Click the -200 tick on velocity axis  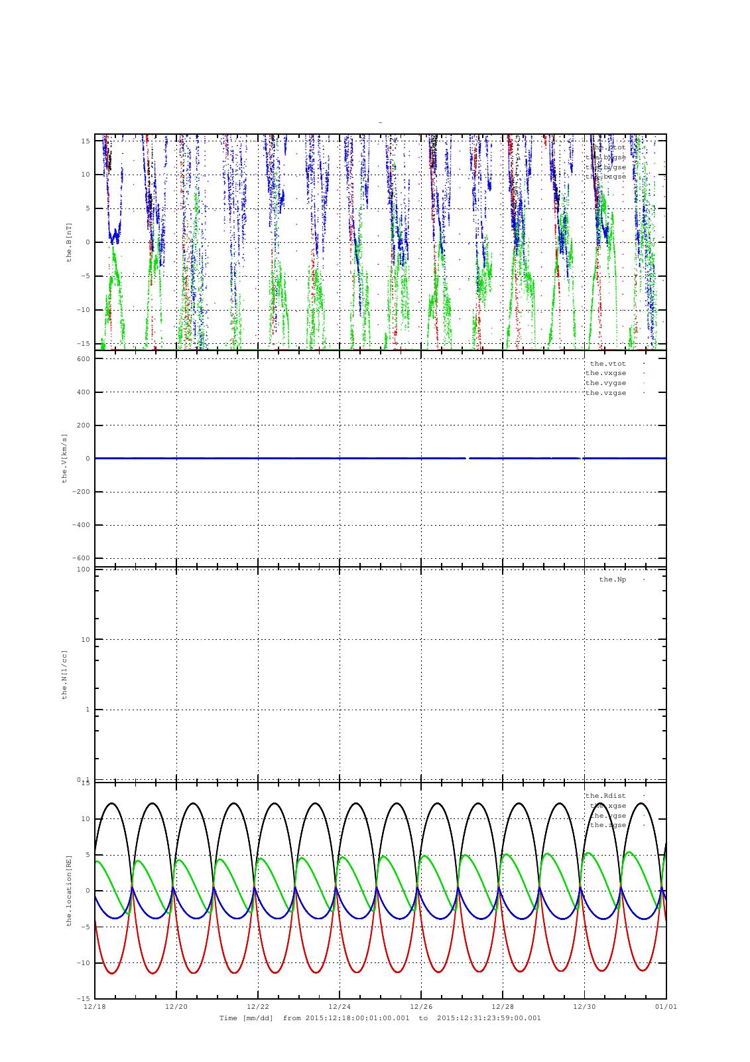(x=82, y=492)
